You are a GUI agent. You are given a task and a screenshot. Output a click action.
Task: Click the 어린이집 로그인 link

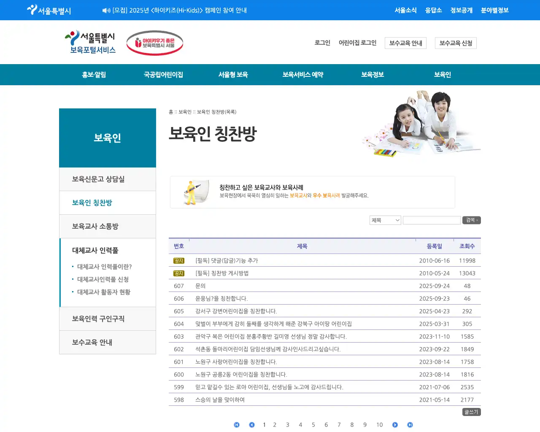pyautogui.click(x=357, y=43)
